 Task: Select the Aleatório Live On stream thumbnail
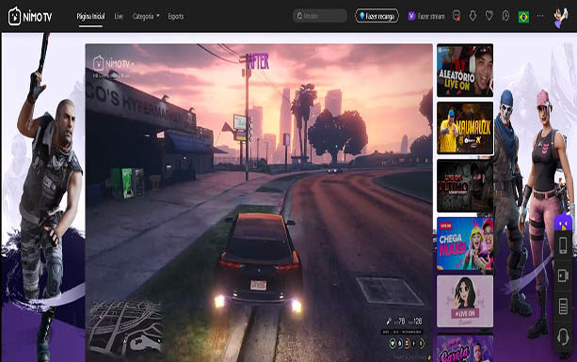[465, 71]
